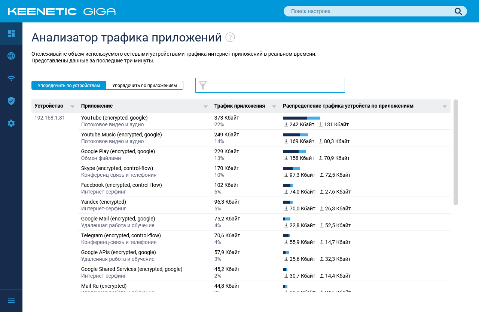The width and height of the screenshot is (479, 312).
Task: Select the 'Mail-Ru (encrypted)' row
Action: coord(264,287)
